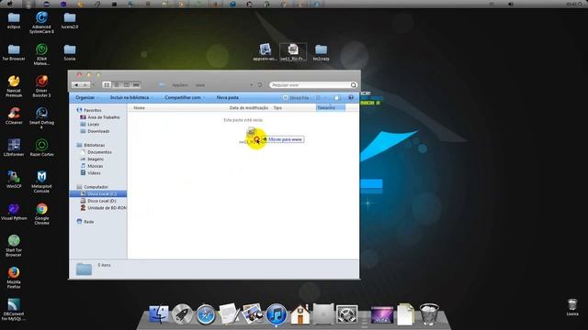Launch iTunes from the dock
588x330 pixels.
(277, 314)
